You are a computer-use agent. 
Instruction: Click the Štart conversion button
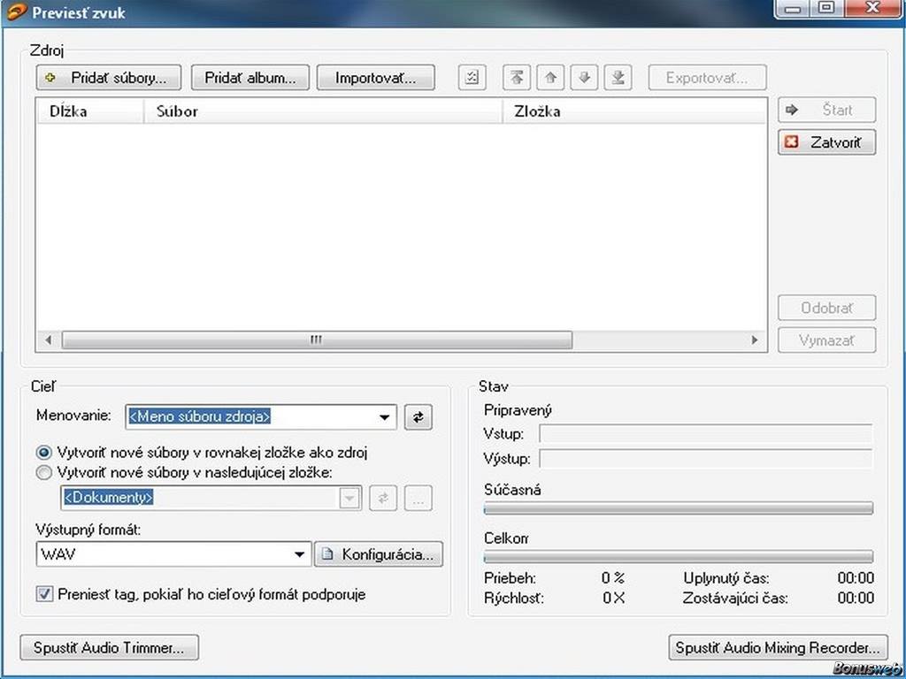click(x=827, y=110)
